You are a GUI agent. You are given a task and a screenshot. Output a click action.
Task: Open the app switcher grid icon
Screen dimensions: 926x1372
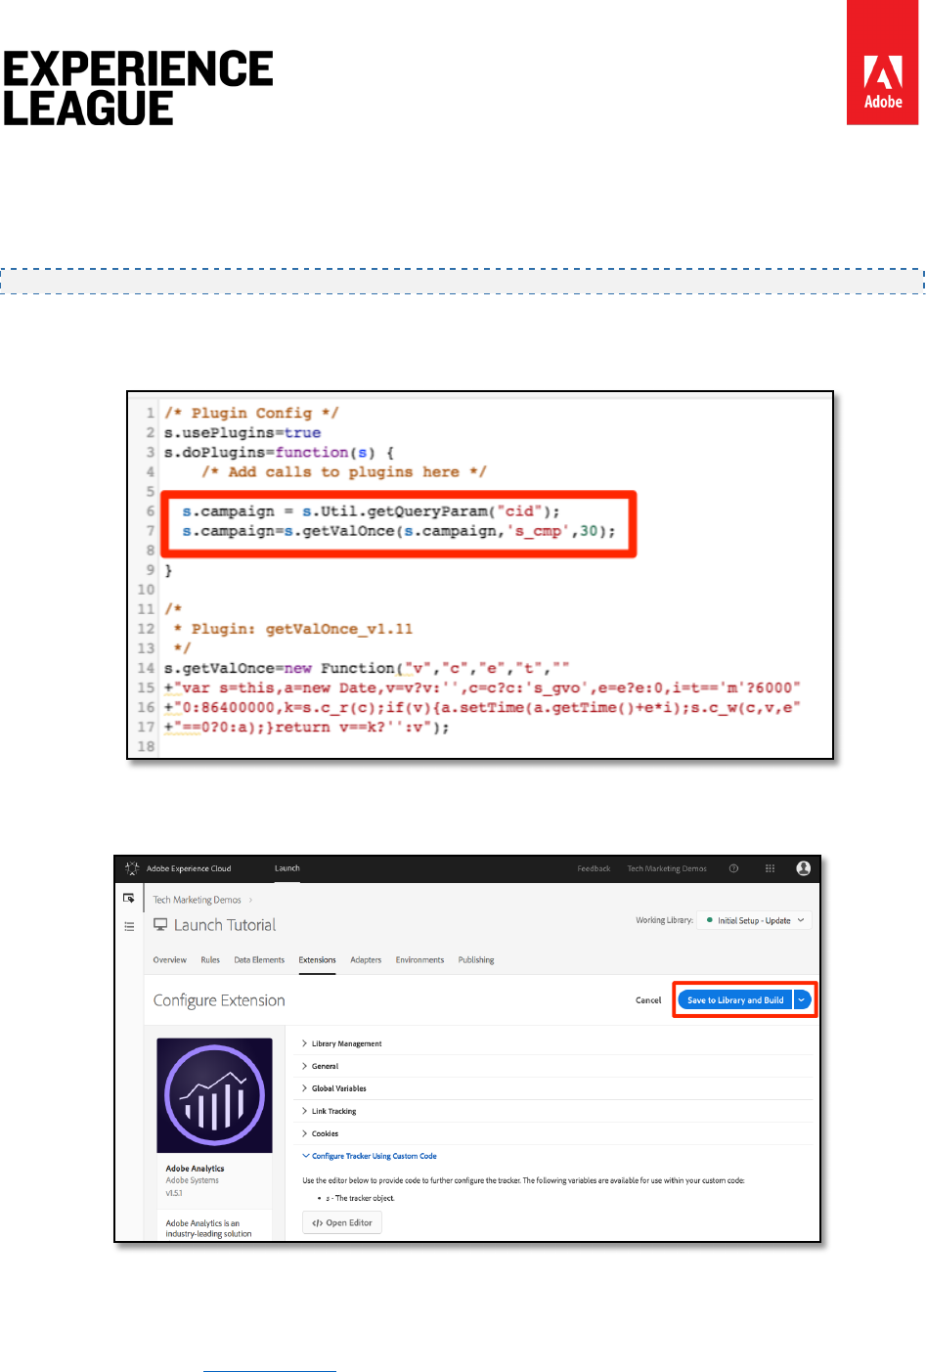pyautogui.click(x=770, y=868)
